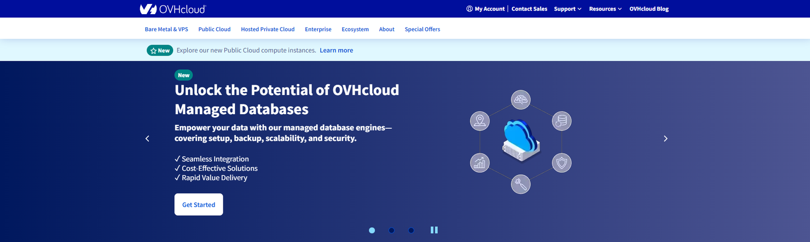Go to previous slide with left chevron
Screen dimensions: 810x242
coord(147,138)
